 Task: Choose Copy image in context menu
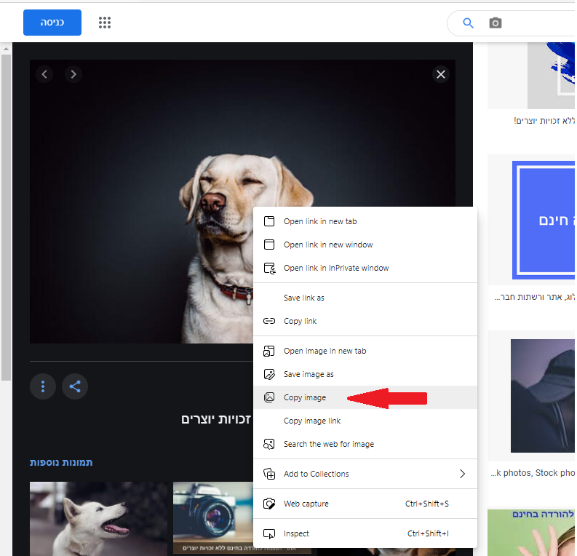tap(365, 397)
